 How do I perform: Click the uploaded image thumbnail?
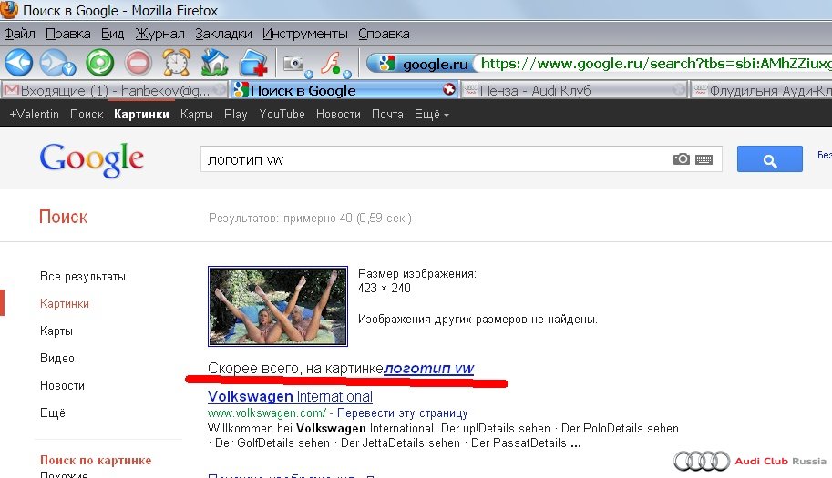[278, 306]
